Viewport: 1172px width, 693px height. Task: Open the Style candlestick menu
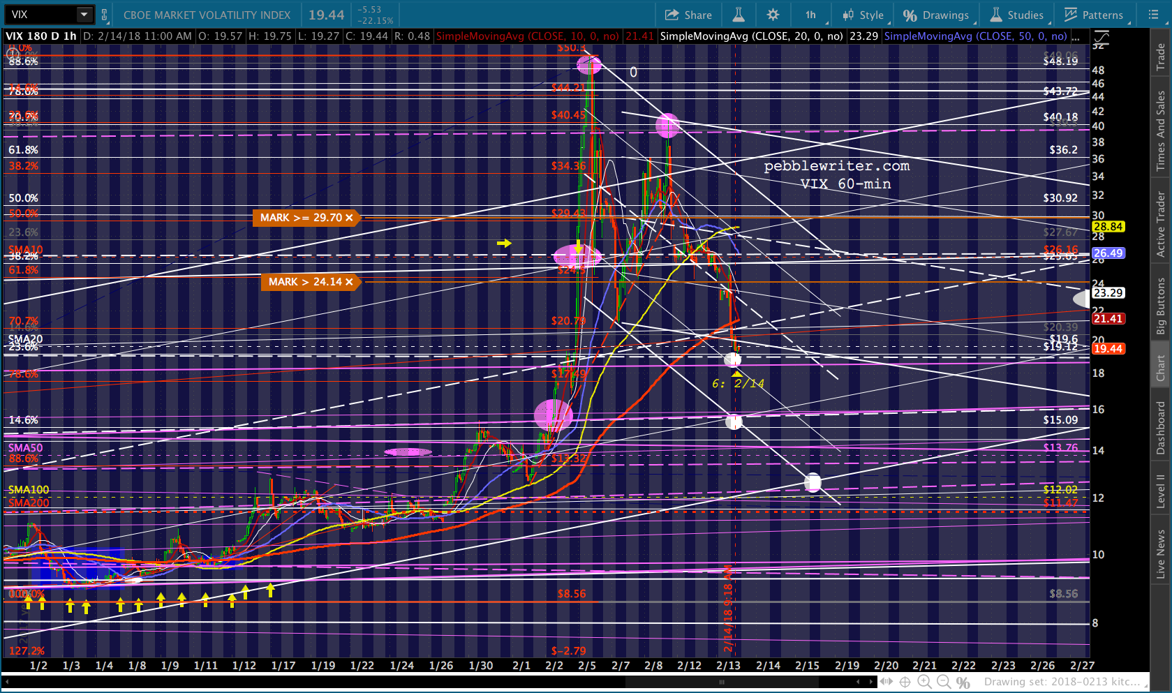[863, 15]
